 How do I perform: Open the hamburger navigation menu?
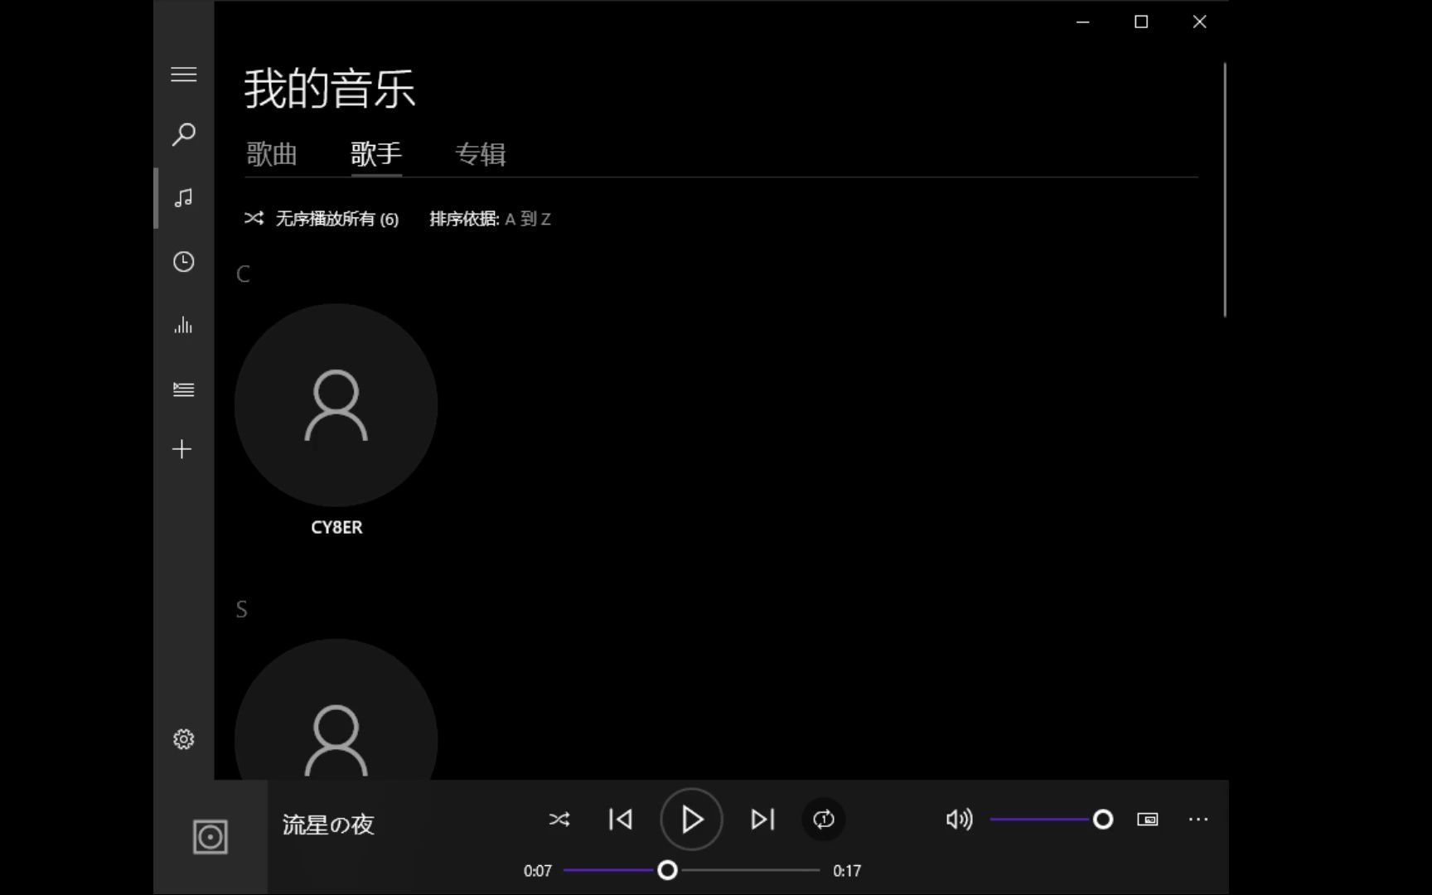click(183, 75)
